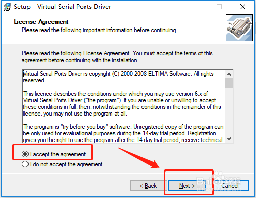
Task: Click the "License Agreement" heading
Action: pos(41,22)
